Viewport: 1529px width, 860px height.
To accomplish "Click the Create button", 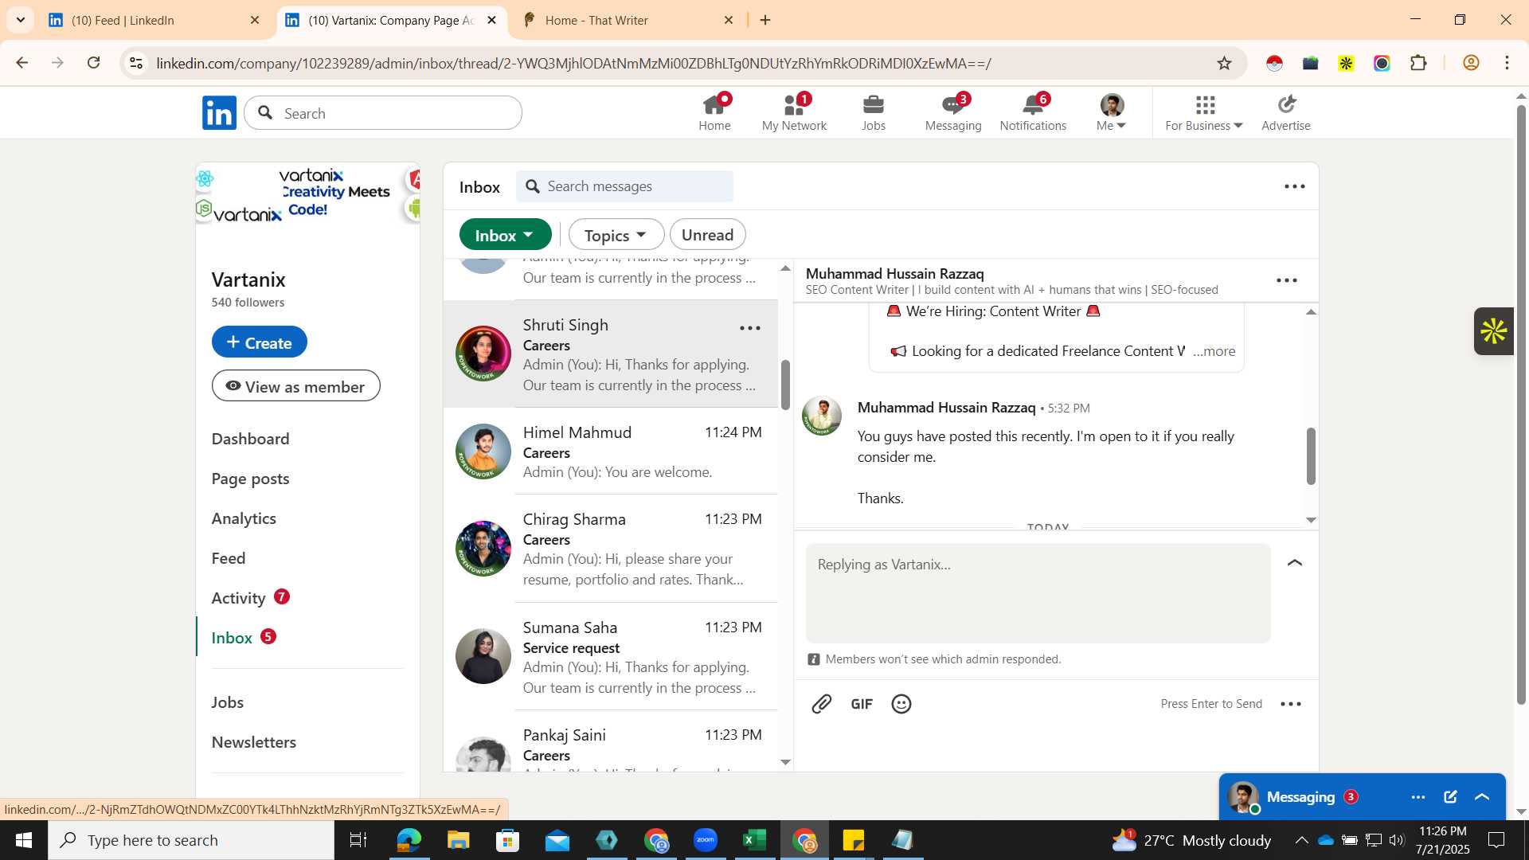I will 260,342.
